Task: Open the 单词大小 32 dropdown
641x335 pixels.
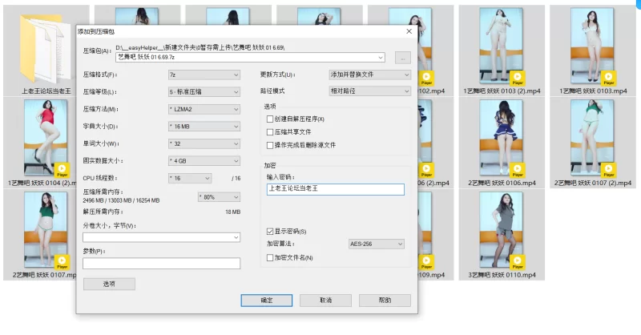Action: tap(204, 143)
